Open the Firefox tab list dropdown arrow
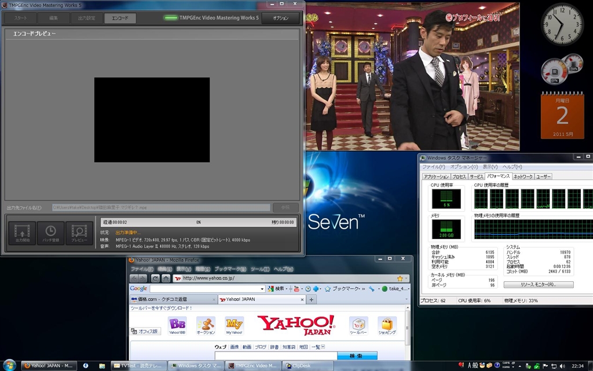 (407, 299)
